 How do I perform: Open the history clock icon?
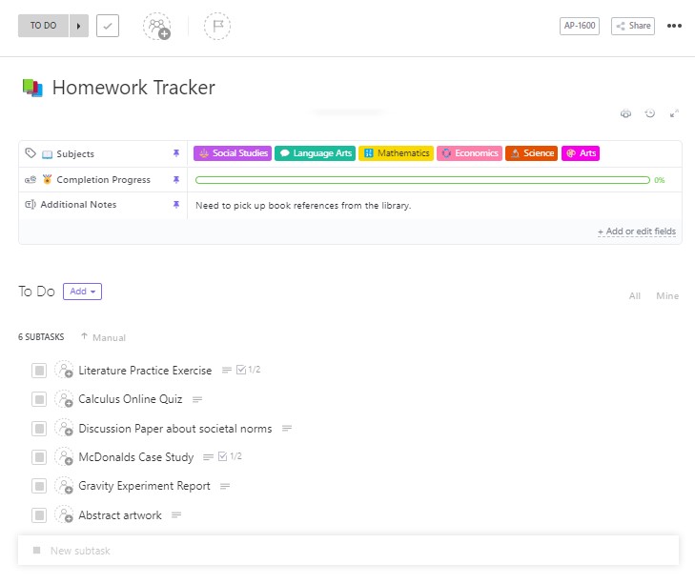[650, 113]
